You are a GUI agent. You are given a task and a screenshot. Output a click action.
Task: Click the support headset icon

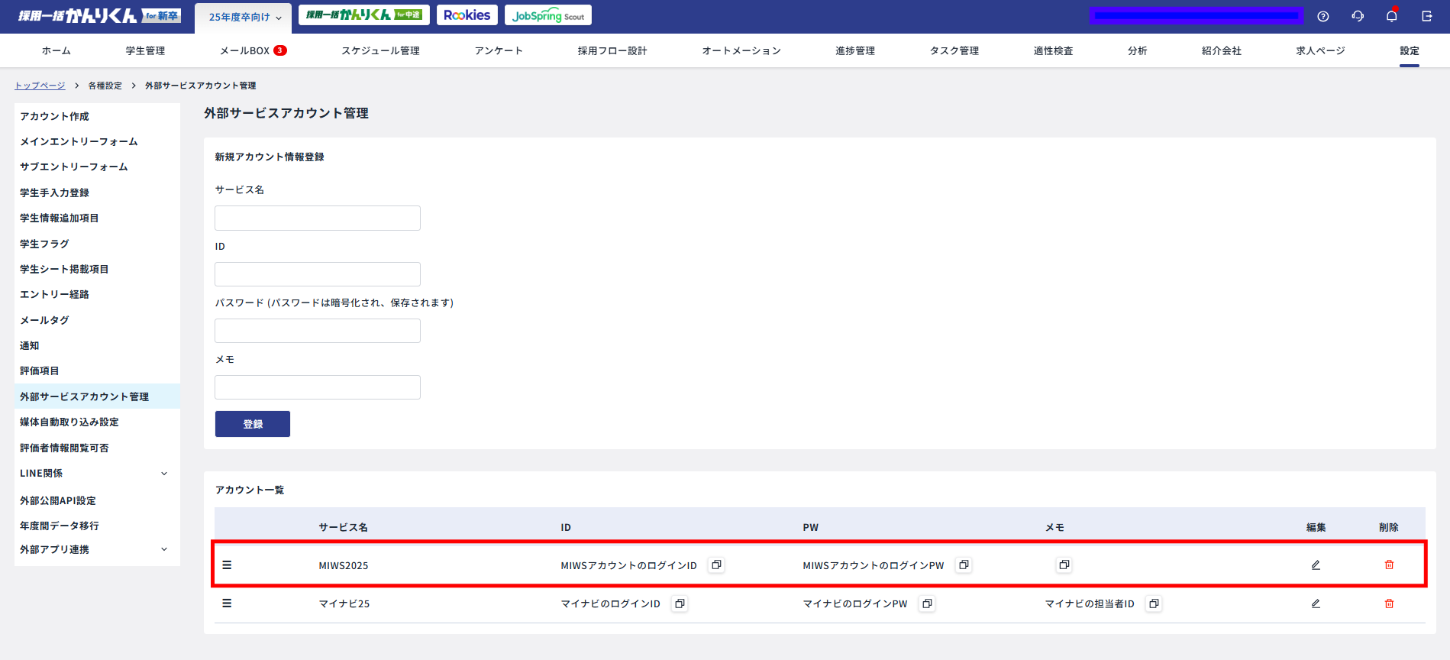(1358, 16)
